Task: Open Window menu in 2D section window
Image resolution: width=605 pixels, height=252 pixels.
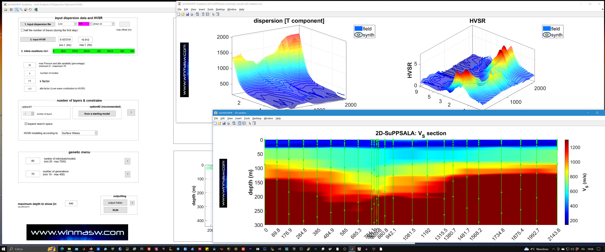Action: [x=268, y=118]
